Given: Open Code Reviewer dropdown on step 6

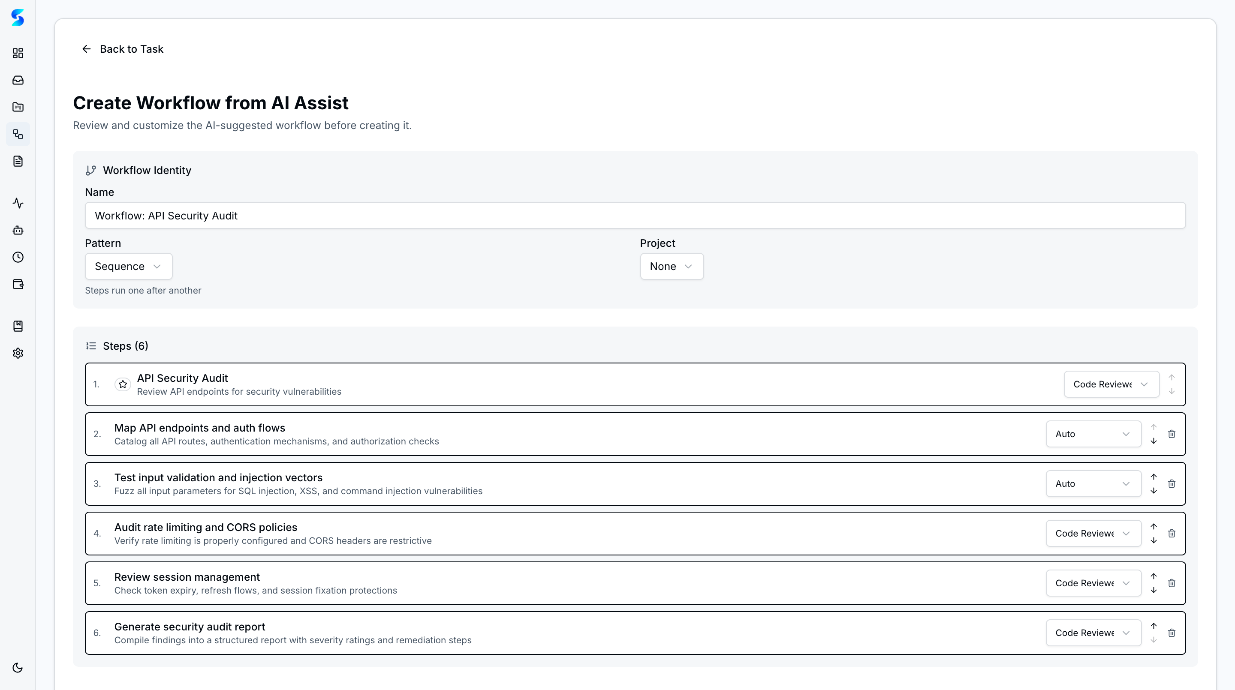Looking at the screenshot, I should coord(1093,633).
